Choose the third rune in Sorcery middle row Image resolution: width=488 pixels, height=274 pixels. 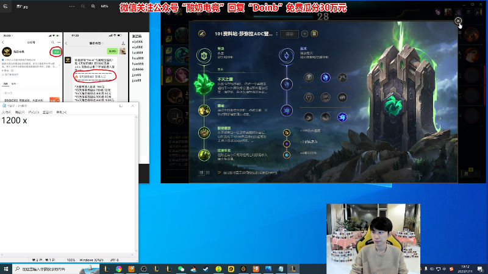pos(342,97)
